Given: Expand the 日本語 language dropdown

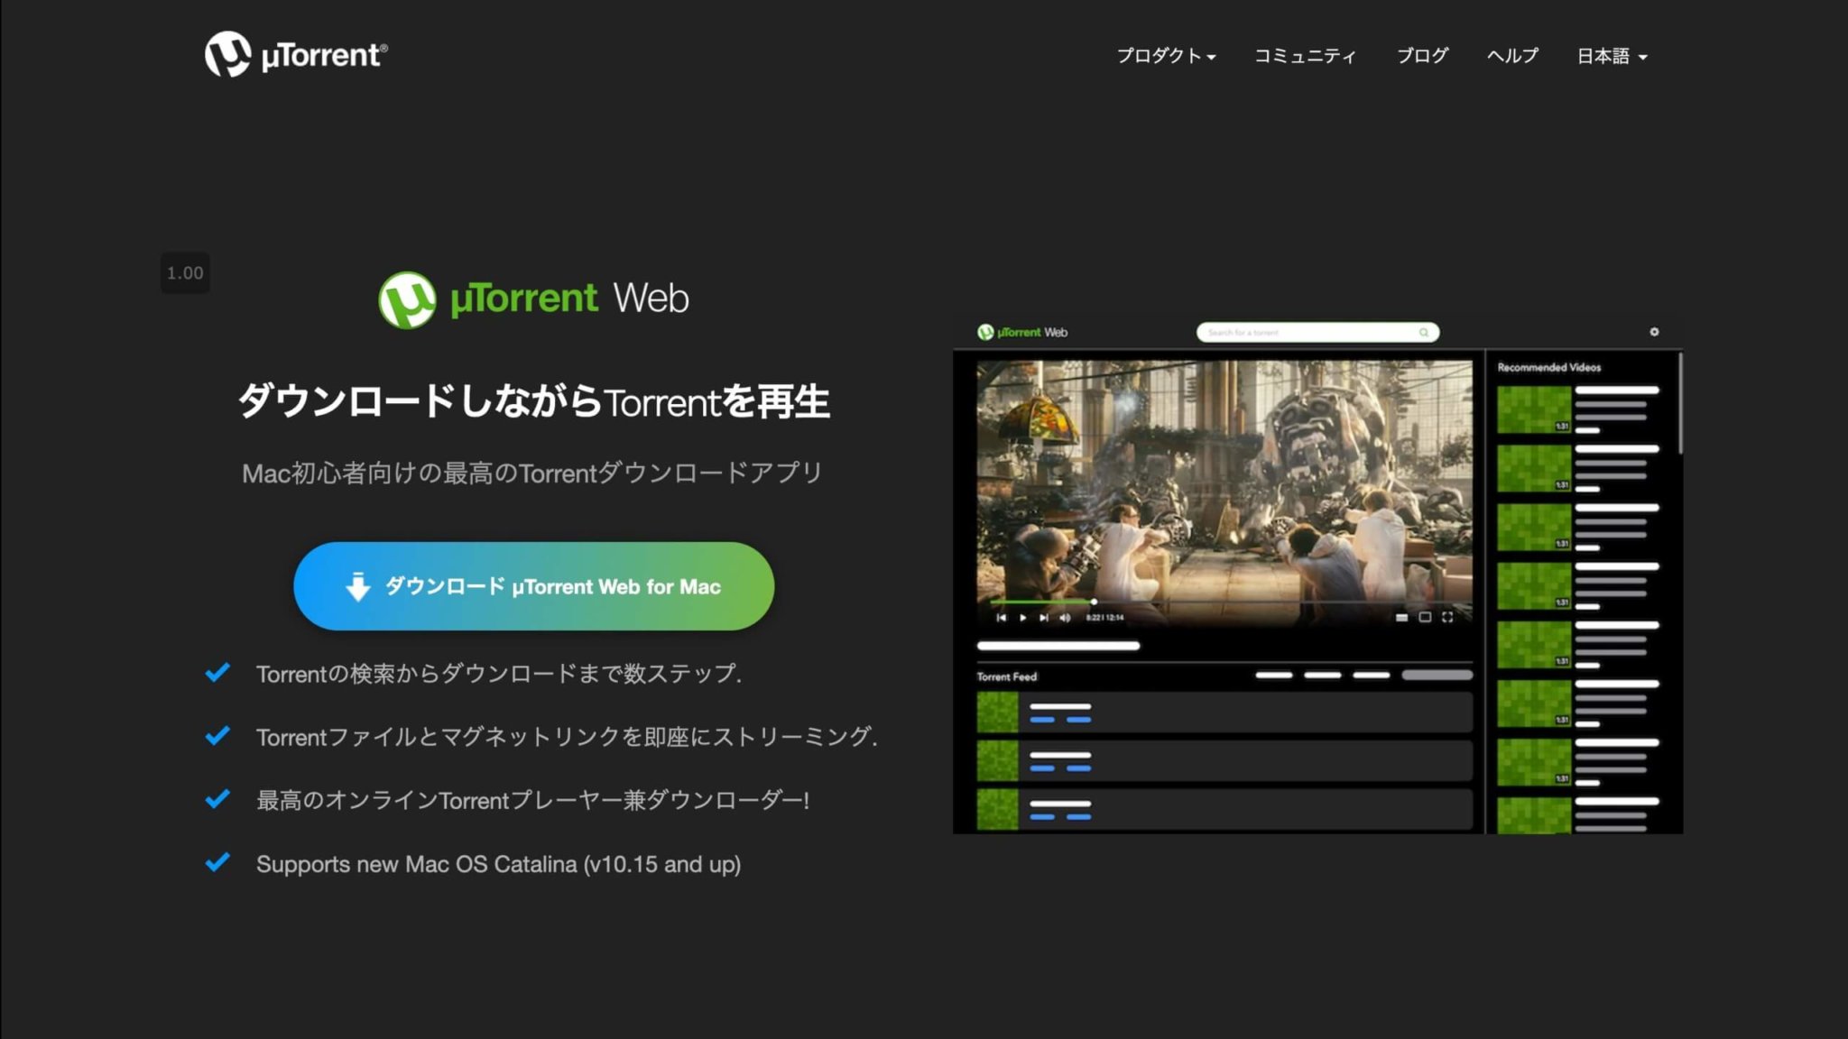Looking at the screenshot, I should click(x=1612, y=56).
